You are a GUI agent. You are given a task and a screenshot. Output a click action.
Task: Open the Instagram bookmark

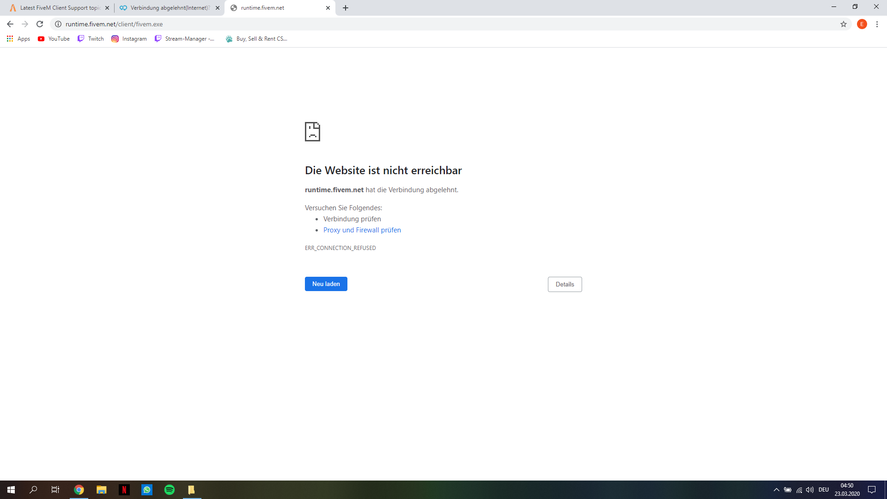[129, 39]
